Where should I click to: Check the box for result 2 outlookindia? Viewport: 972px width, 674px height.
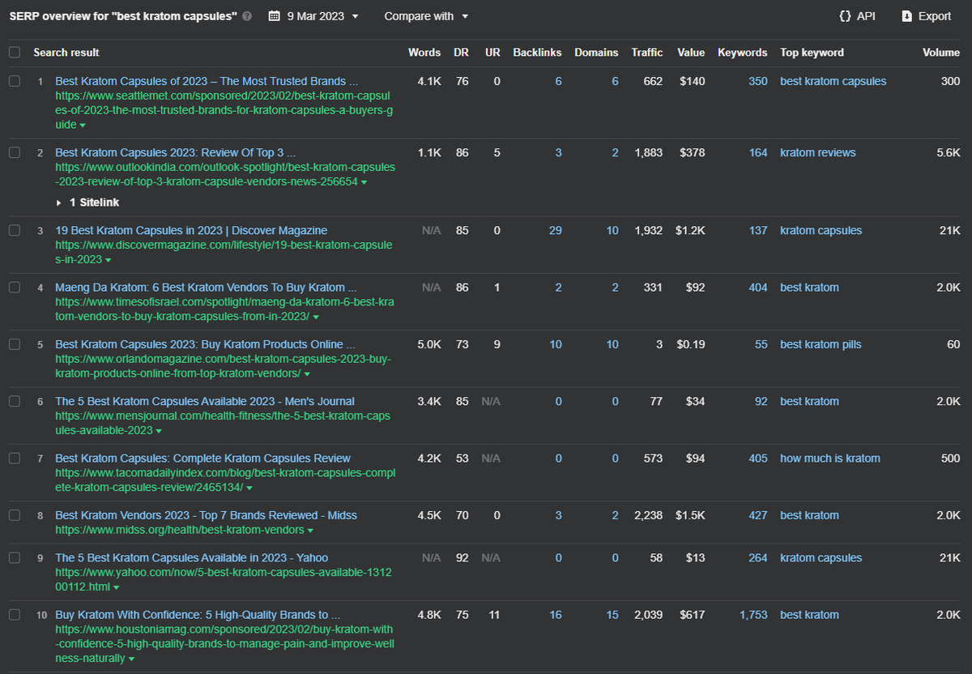tap(15, 152)
